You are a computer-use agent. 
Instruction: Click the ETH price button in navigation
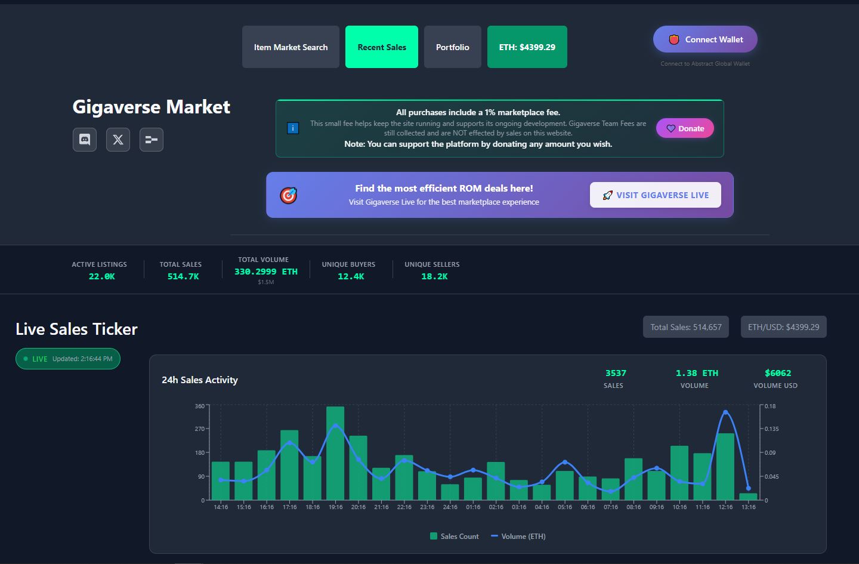(527, 47)
